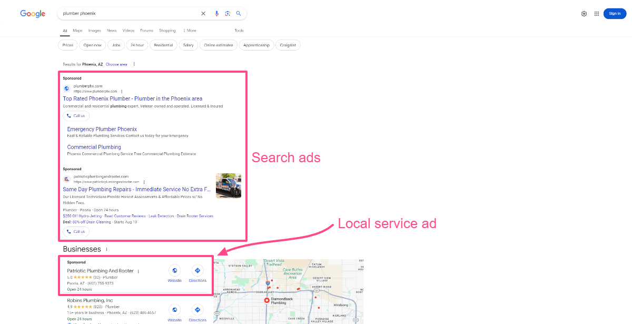
Task: Click the https://www.patrioticplumbingandrooter.com URL text
Action: pos(106,182)
